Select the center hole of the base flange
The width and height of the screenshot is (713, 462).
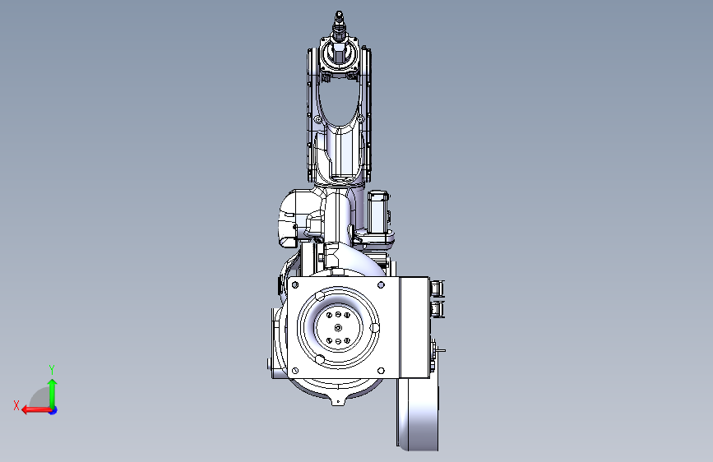338,328
